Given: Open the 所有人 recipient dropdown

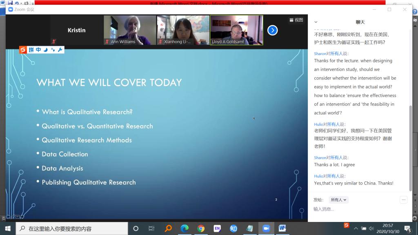Looking at the screenshot, I should pyautogui.click(x=338, y=200).
